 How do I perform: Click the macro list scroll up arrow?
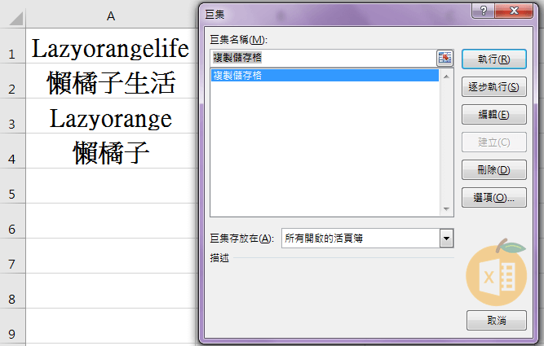pyautogui.click(x=446, y=76)
